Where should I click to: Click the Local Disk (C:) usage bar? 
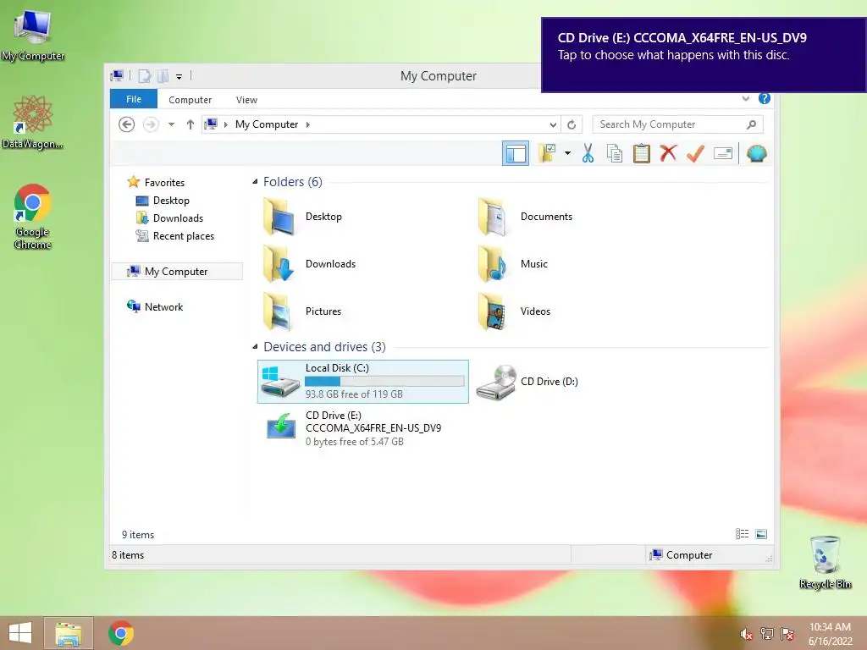[x=384, y=382]
